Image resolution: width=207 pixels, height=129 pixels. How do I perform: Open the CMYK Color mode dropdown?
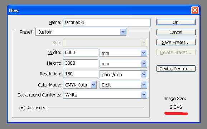pos(80,85)
